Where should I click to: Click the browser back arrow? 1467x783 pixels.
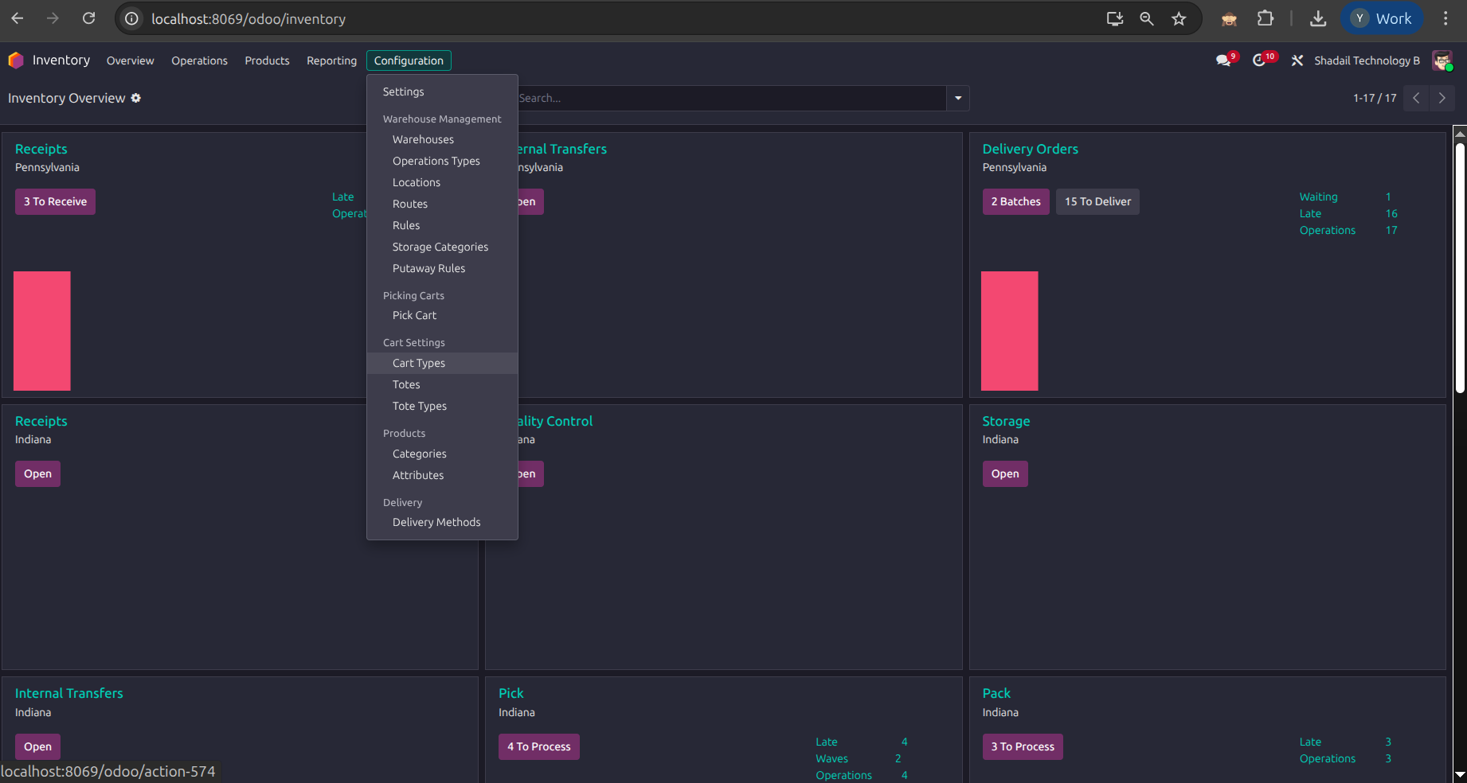click(18, 18)
